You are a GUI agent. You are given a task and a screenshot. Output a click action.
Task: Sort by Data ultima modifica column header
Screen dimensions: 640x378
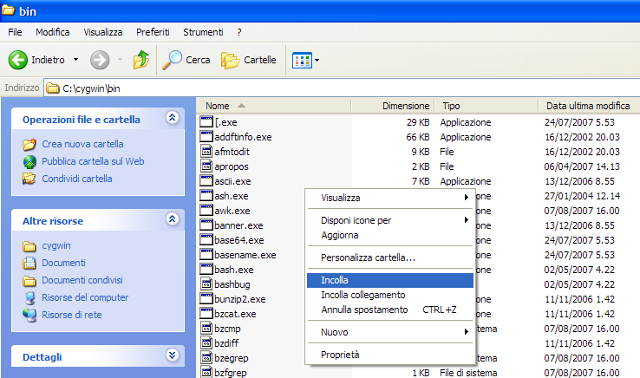(590, 106)
